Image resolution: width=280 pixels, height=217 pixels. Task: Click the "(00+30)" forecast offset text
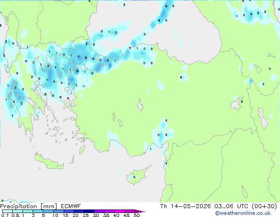pos(264,206)
